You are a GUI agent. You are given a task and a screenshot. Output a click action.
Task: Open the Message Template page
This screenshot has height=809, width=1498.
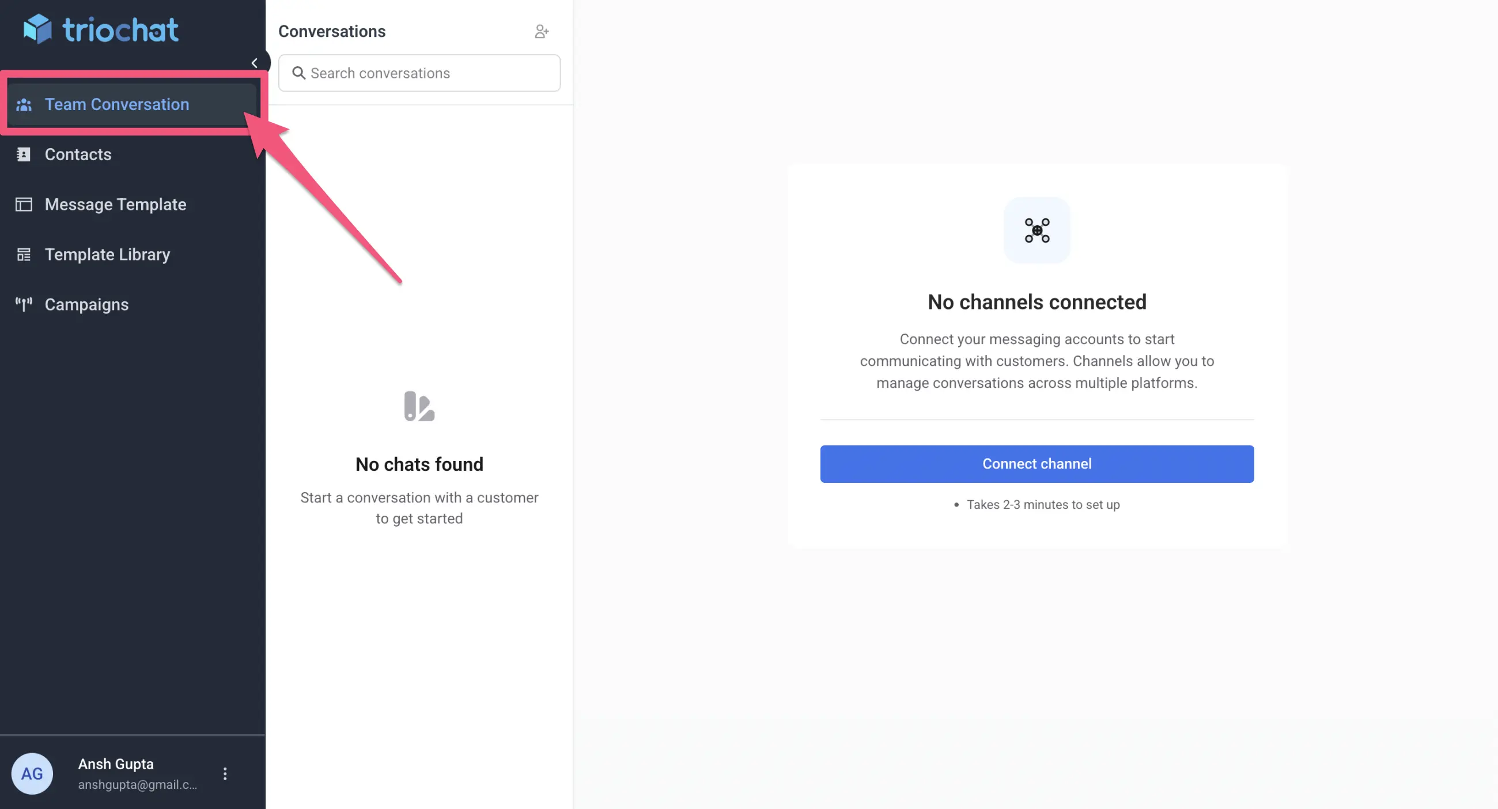[x=115, y=205]
